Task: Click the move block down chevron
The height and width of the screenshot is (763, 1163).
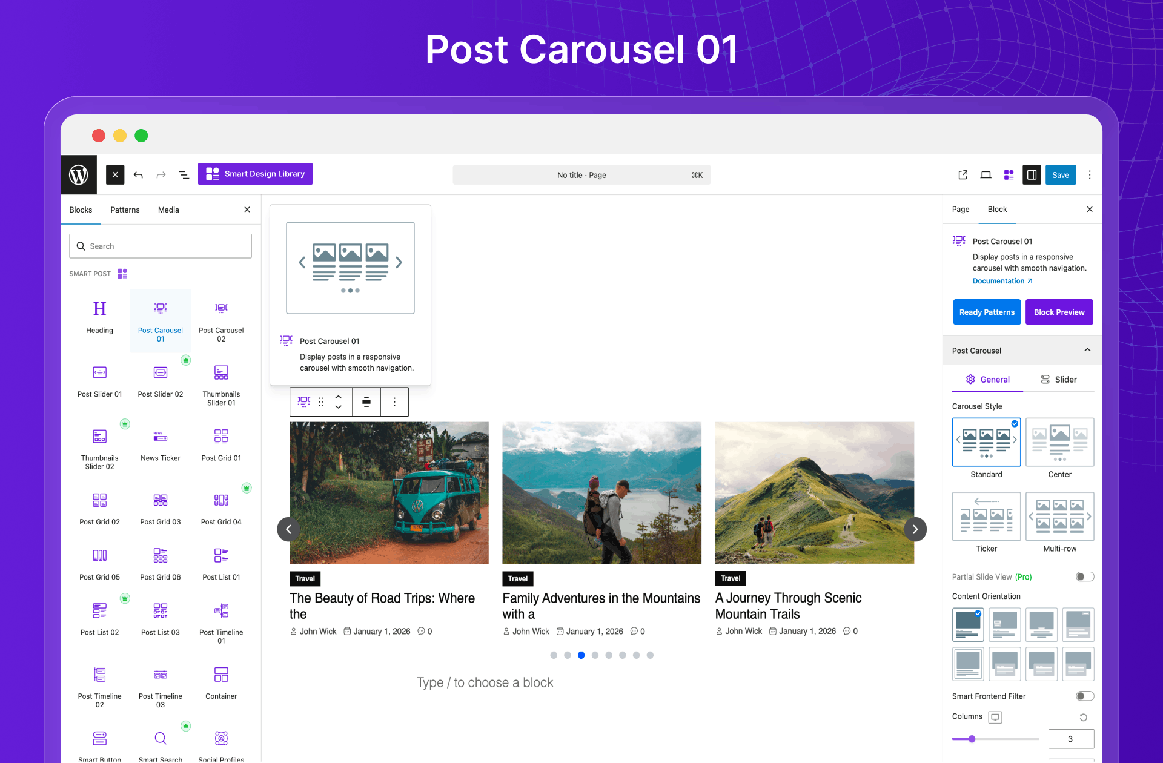Action: (339, 407)
